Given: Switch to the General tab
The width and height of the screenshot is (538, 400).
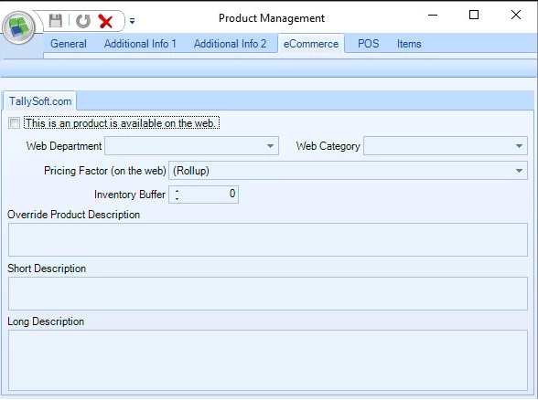Looking at the screenshot, I should [69, 44].
